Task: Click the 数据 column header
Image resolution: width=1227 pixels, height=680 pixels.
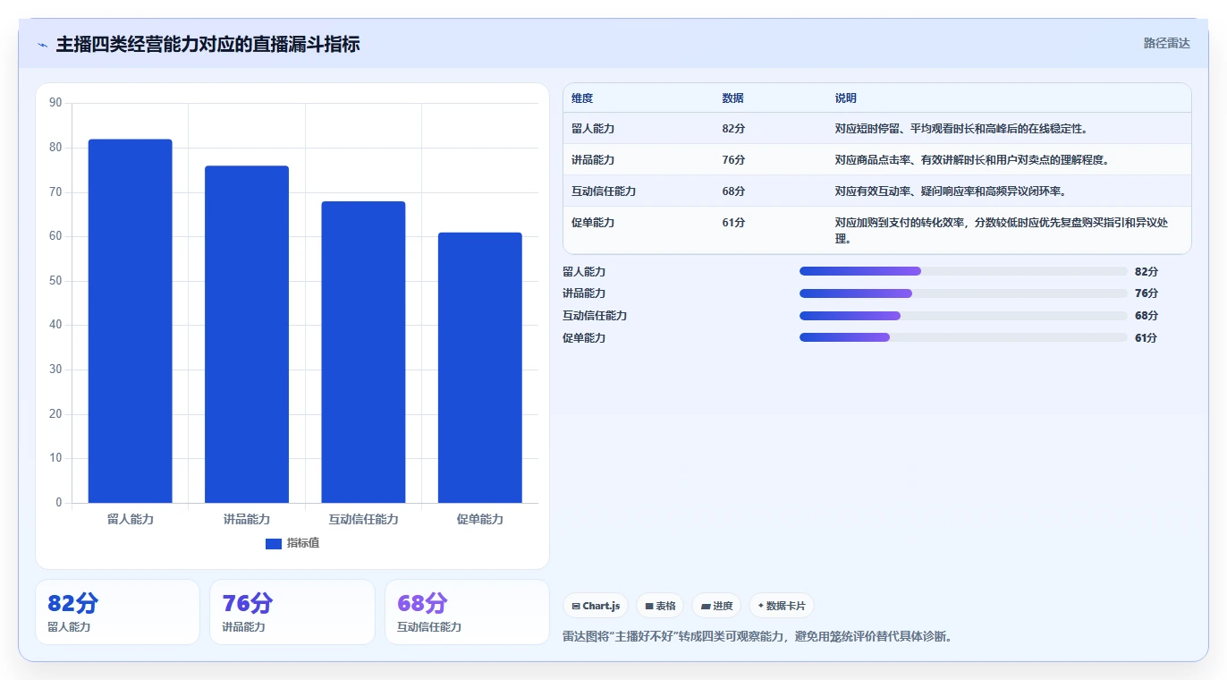Action: pos(732,98)
